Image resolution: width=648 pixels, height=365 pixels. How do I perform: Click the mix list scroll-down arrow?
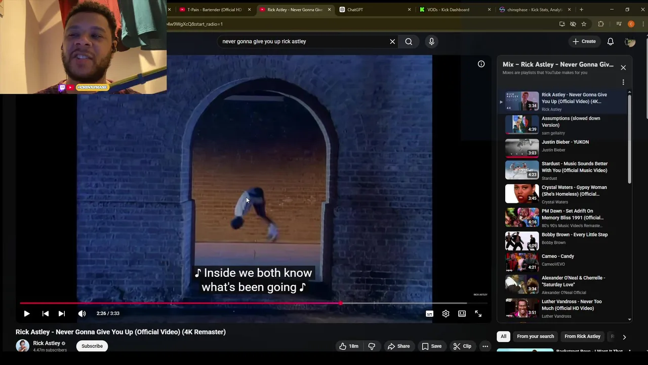click(630, 319)
